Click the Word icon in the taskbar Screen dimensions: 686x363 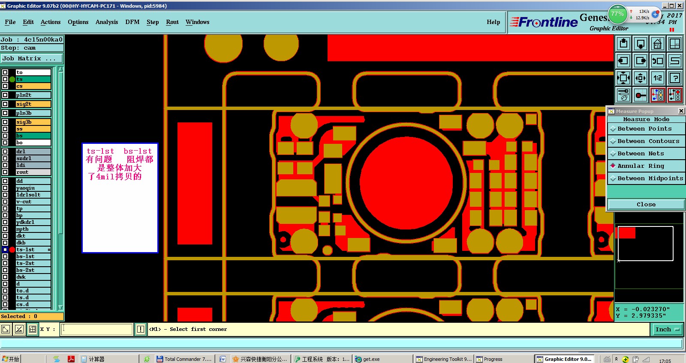coord(223,359)
